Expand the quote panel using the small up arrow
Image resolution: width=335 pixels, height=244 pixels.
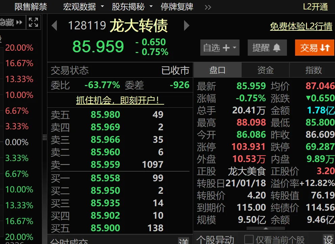tap(266, 228)
